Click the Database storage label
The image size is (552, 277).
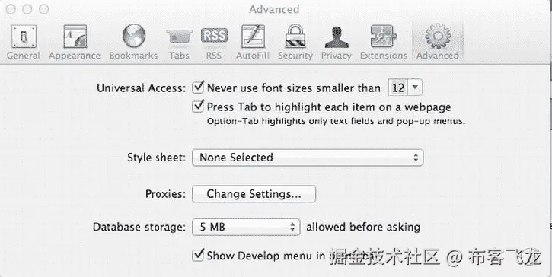tap(139, 227)
